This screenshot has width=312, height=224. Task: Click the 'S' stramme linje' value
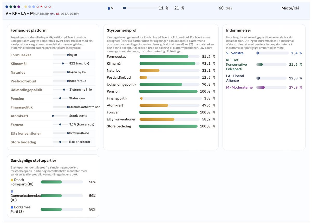[x=80, y=90]
